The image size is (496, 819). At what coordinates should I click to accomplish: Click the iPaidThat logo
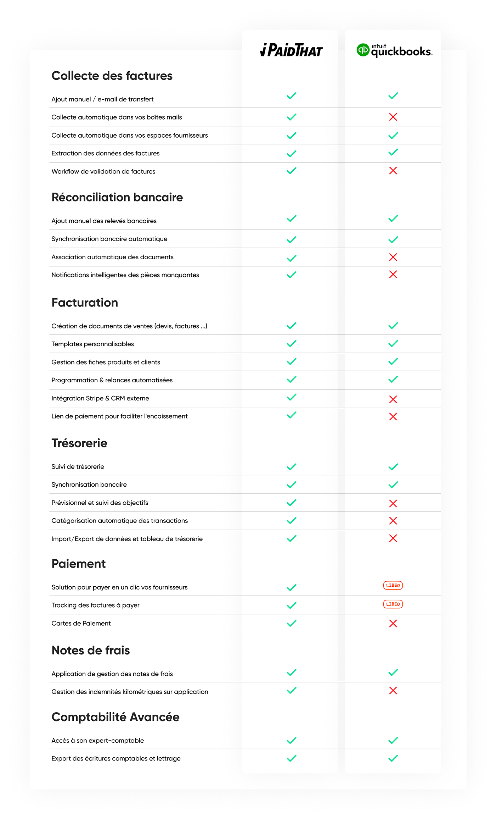coord(291,50)
